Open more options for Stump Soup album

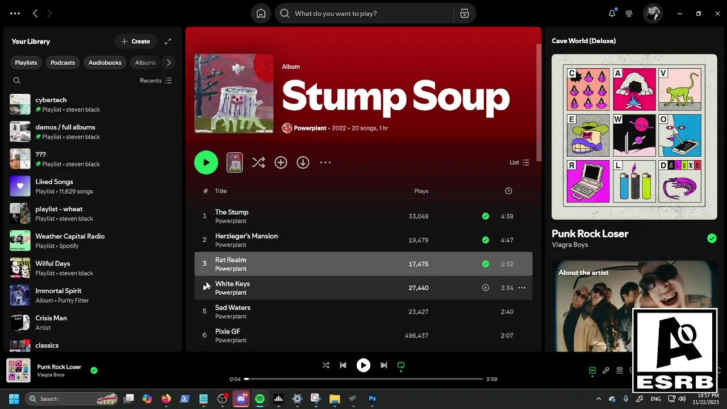click(x=325, y=162)
